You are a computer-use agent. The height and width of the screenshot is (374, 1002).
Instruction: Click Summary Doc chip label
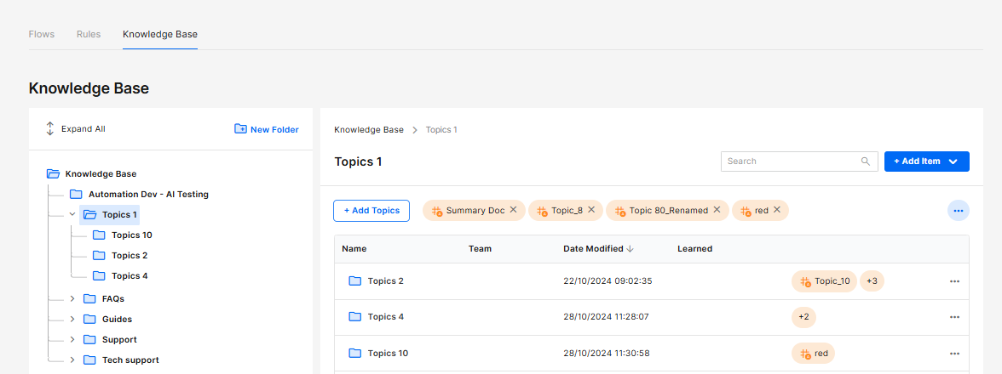(475, 210)
